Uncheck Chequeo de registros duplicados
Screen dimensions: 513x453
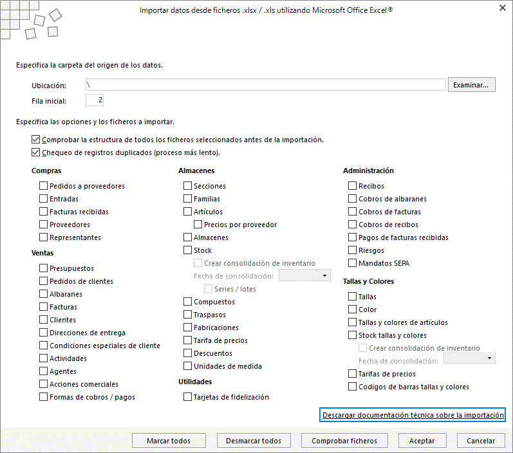click(x=35, y=153)
